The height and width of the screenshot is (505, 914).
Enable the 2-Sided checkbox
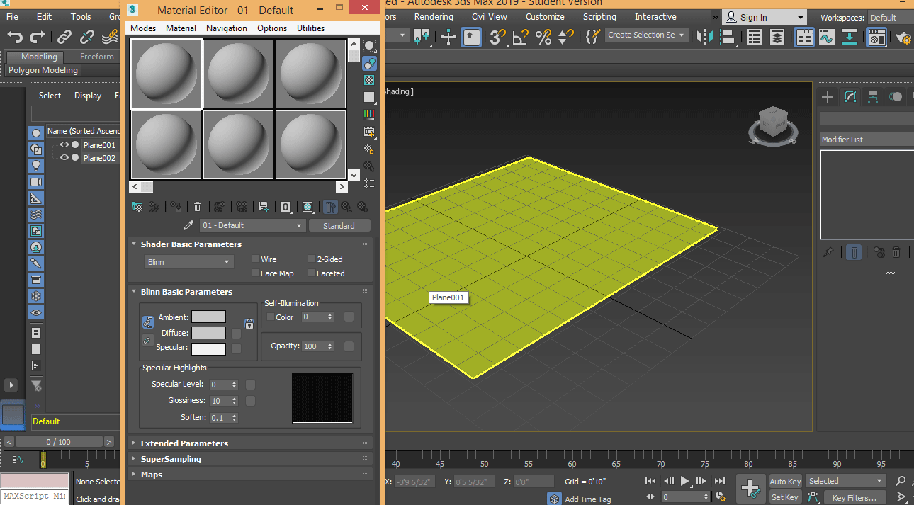(x=312, y=259)
